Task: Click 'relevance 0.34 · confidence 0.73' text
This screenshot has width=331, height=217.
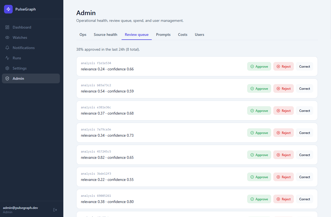Action: coord(107,135)
